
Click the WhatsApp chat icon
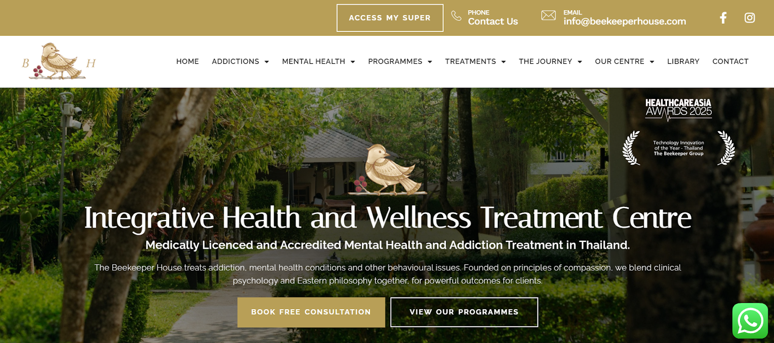click(750, 321)
